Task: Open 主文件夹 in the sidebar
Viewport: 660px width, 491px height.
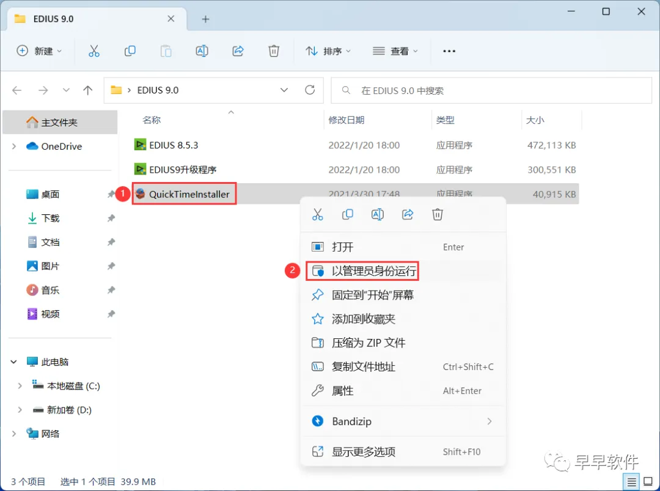Action: coord(60,122)
